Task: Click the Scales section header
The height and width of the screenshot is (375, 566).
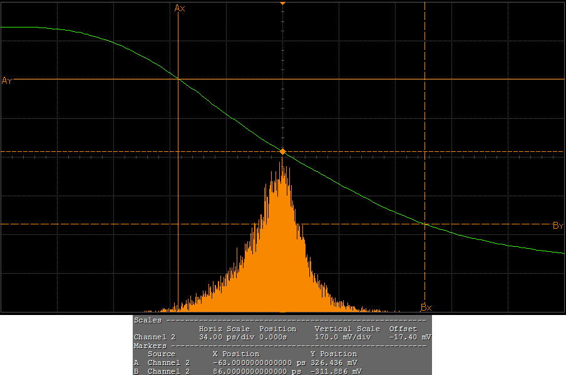Action: 148,320
